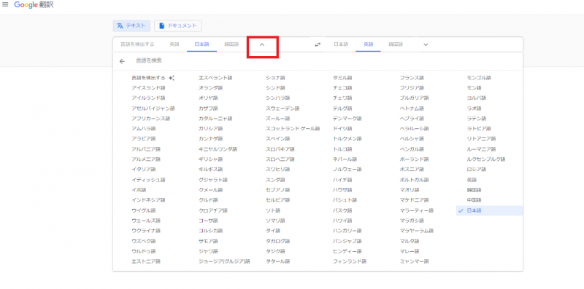This screenshot has height=289, width=584.
Task: Select 英語 in the language list
Action: pos(472,179)
